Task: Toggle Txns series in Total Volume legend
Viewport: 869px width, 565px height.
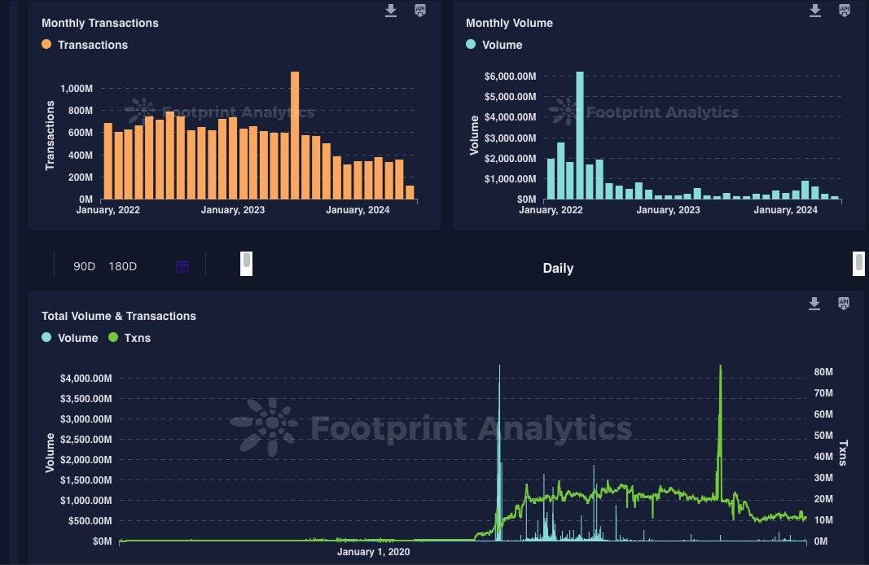Action: click(x=129, y=338)
